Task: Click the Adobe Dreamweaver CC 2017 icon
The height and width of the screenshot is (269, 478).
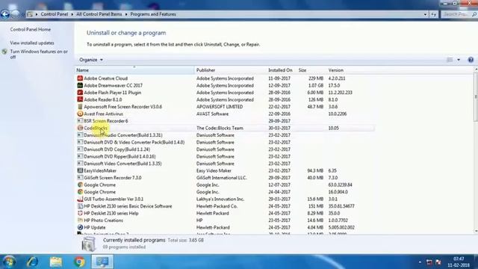Action: 80,85
